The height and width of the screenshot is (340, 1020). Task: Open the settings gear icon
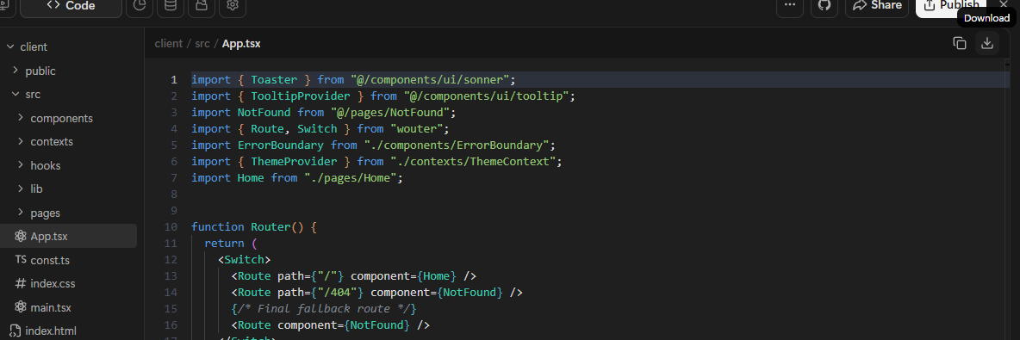click(x=233, y=5)
